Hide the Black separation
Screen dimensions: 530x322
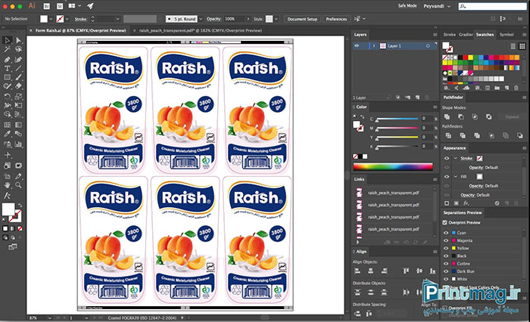446,255
